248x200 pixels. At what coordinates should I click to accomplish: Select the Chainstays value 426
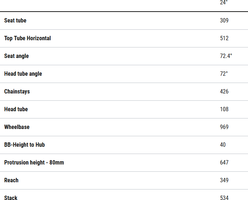224,92
